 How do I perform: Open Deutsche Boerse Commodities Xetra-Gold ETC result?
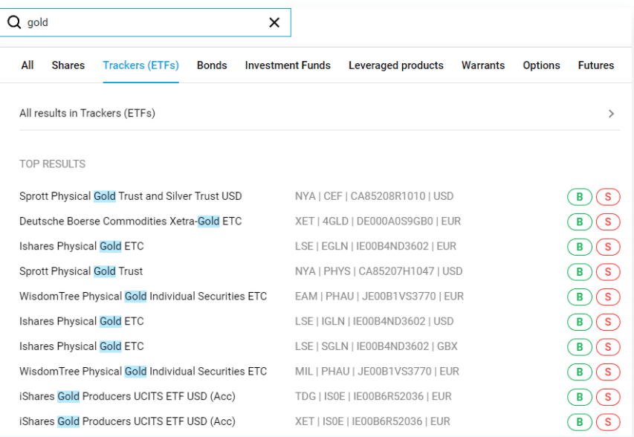[x=131, y=221]
